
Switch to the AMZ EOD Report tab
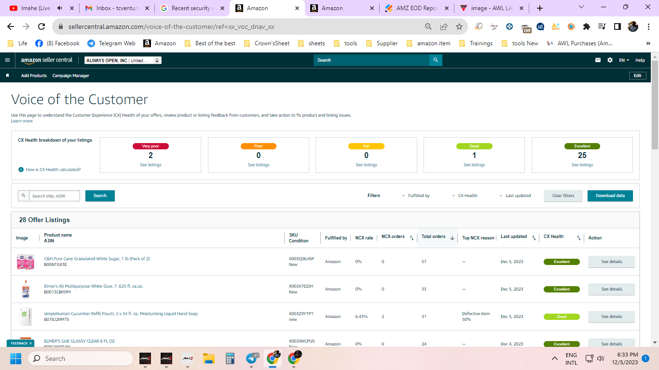[418, 8]
